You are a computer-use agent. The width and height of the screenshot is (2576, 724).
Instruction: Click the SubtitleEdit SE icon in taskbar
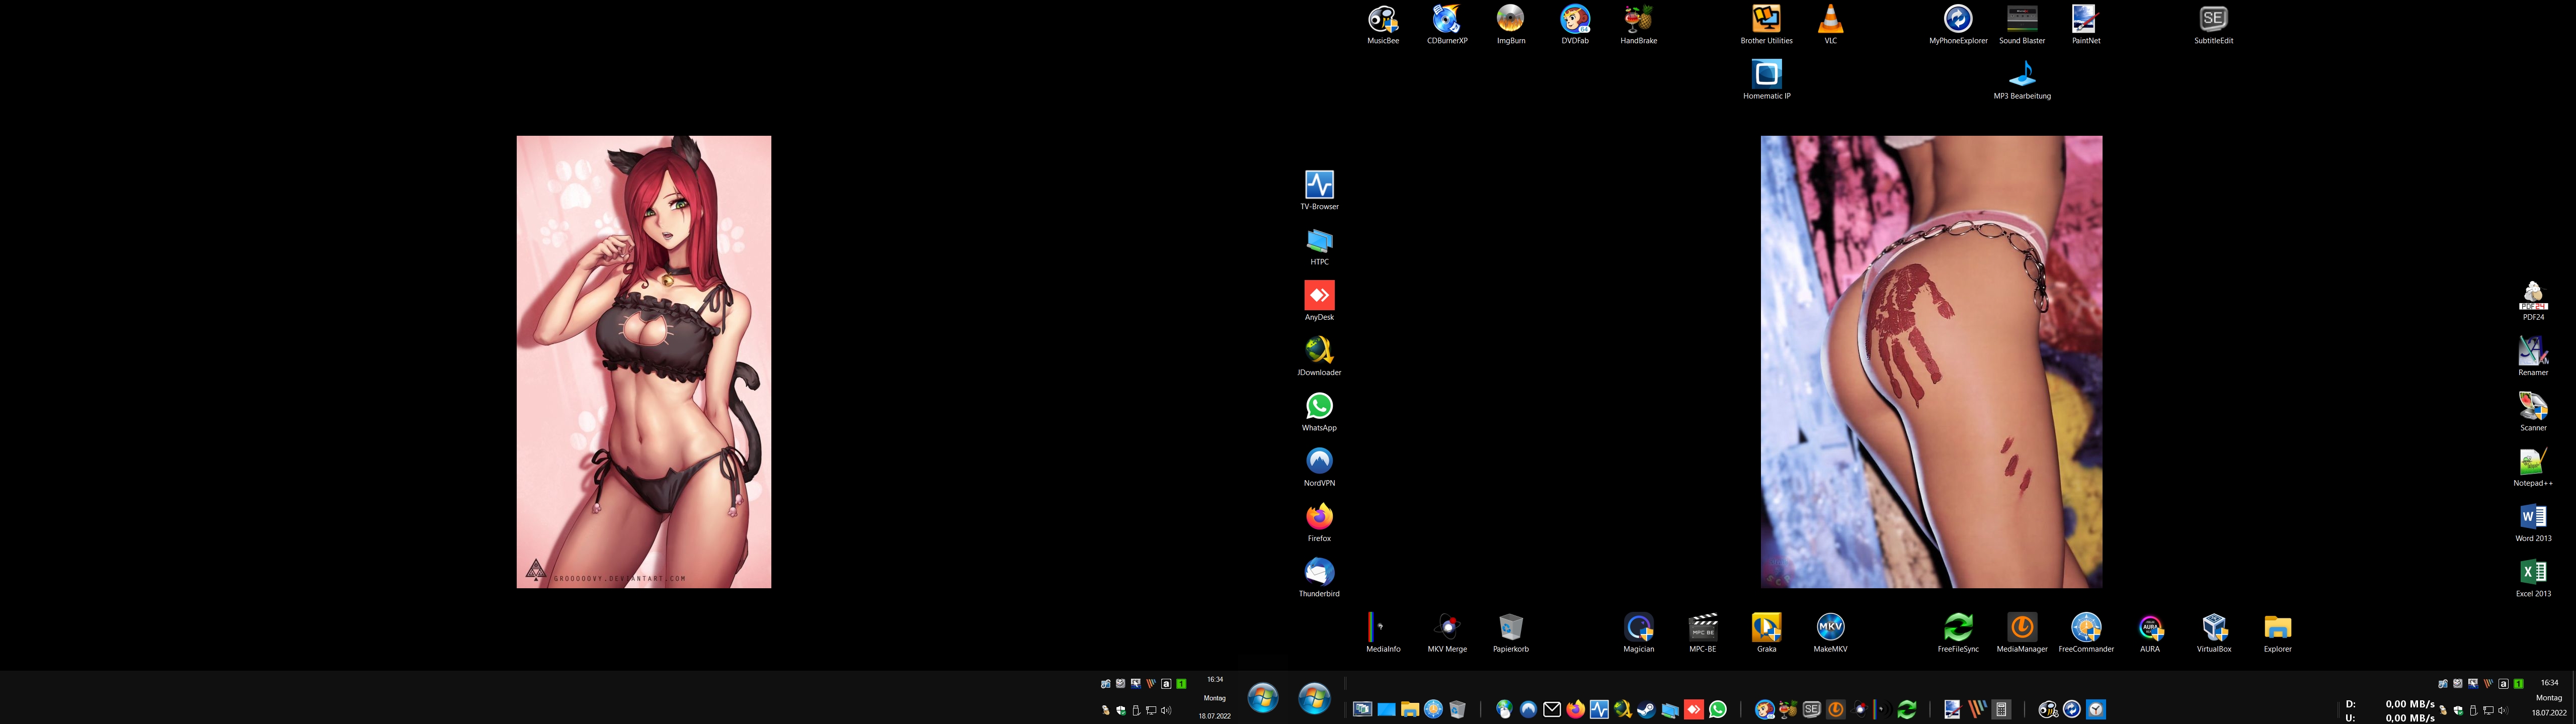[1811, 709]
